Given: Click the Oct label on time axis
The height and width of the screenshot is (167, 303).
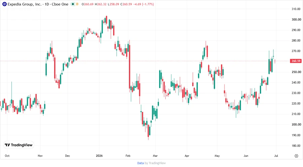Looking at the screenshot, I should [7, 156].
